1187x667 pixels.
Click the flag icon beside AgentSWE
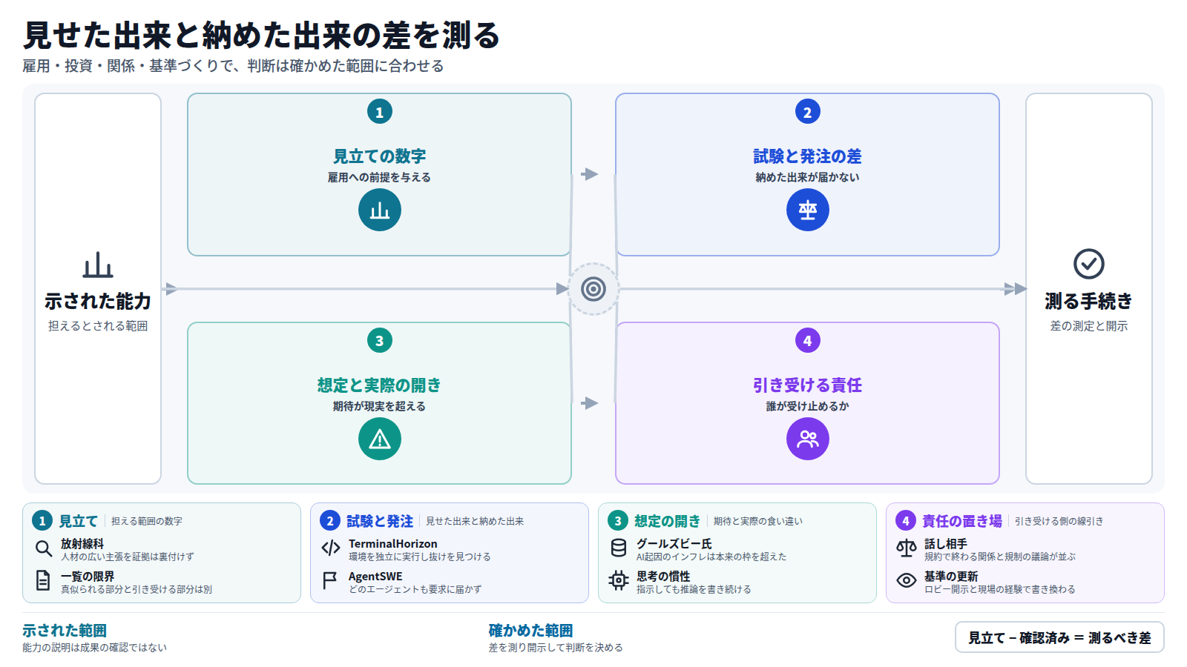pyautogui.click(x=331, y=580)
